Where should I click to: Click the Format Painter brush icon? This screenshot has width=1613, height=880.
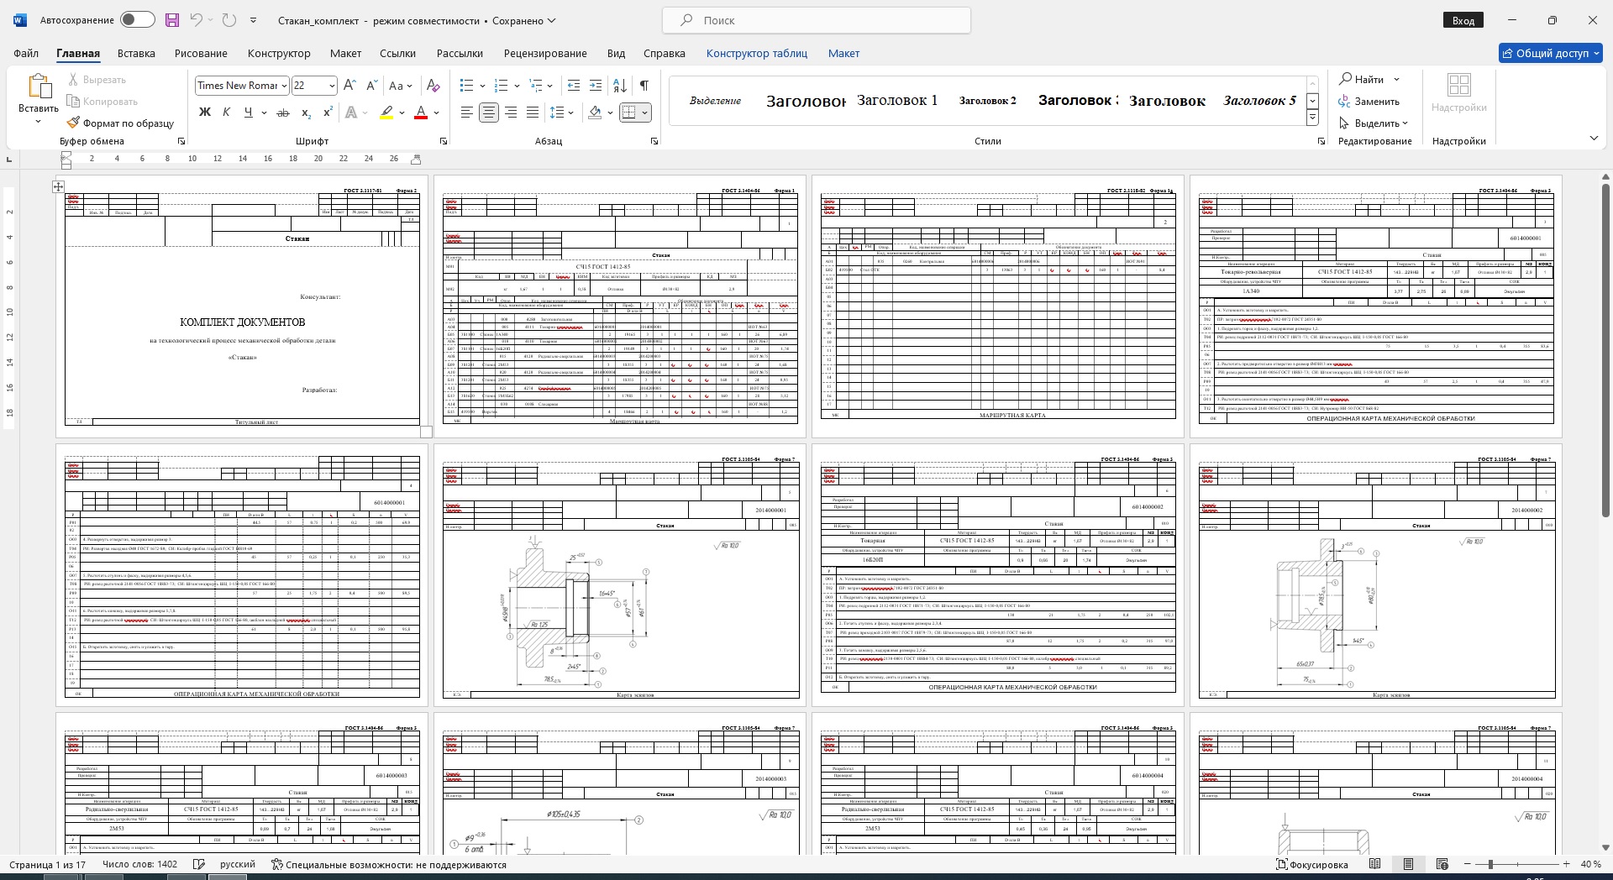pos(74,123)
